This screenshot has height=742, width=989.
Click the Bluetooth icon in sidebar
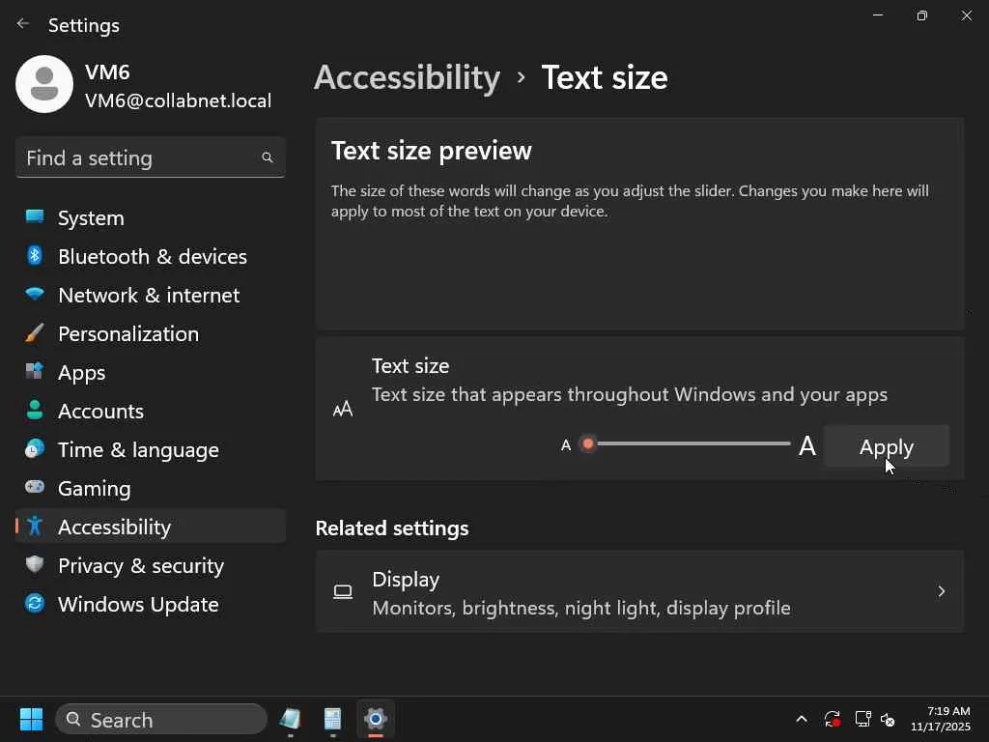pyautogui.click(x=35, y=255)
